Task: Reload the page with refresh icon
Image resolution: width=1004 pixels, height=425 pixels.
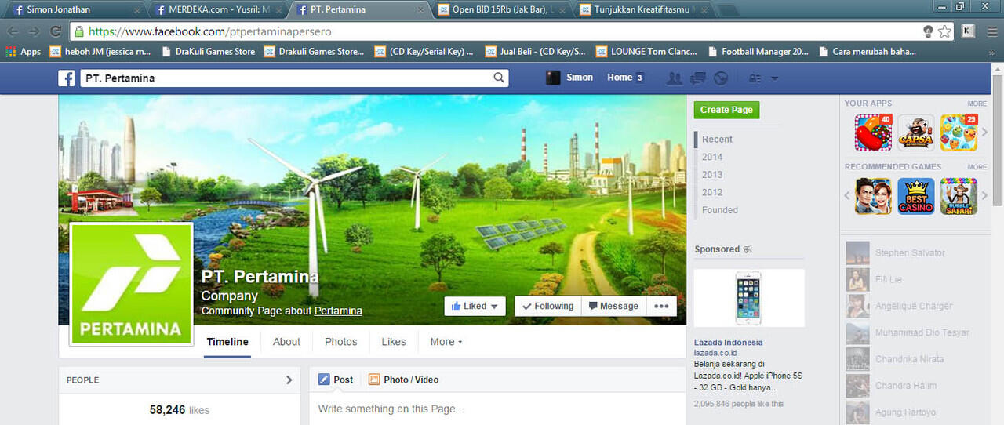Action: [55, 31]
